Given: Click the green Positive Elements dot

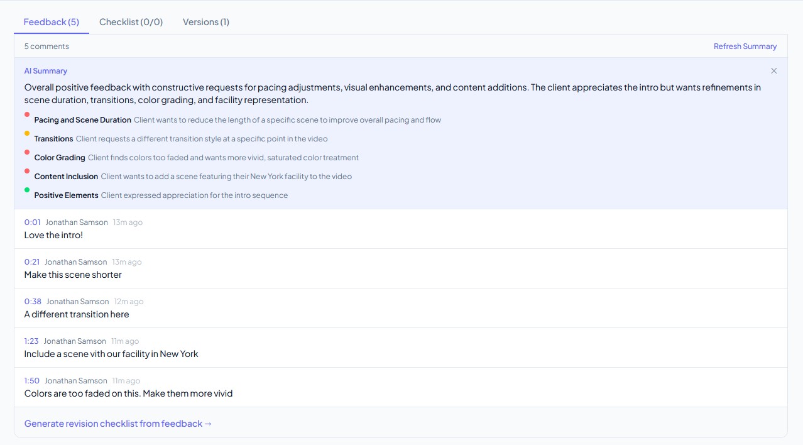Looking at the screenshot, I should 27,190.
